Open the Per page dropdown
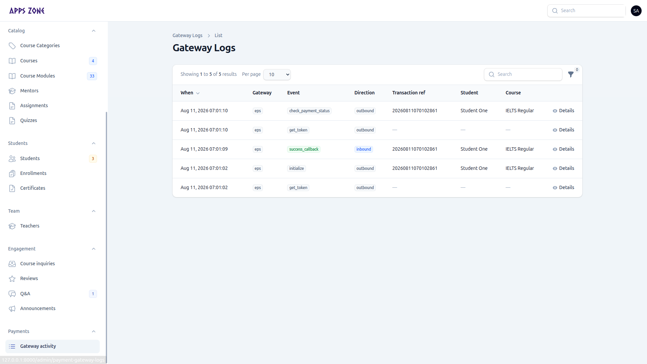This screenshot has width=647, height=364. pyautogui.click(x=277, y=74)
